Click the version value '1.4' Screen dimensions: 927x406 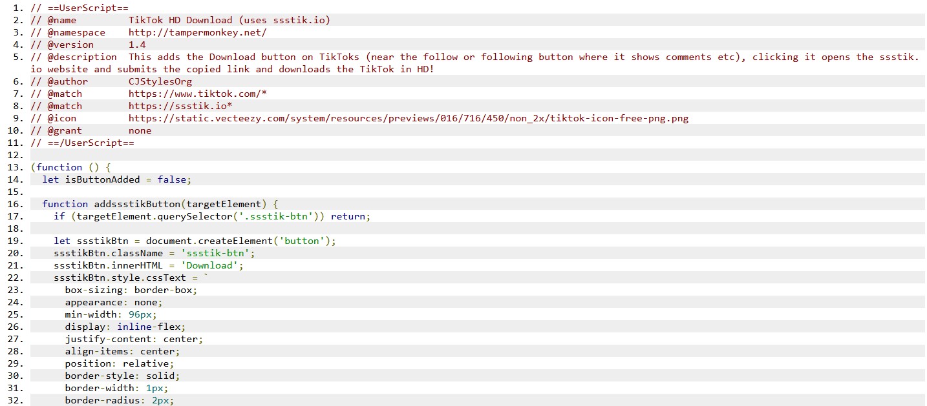[137, 45]
